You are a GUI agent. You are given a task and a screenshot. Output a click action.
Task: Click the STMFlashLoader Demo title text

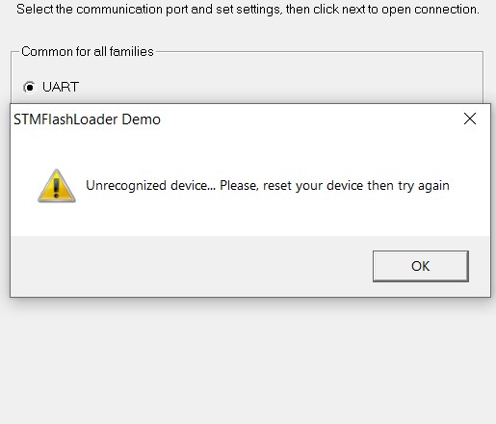point(87,119)
